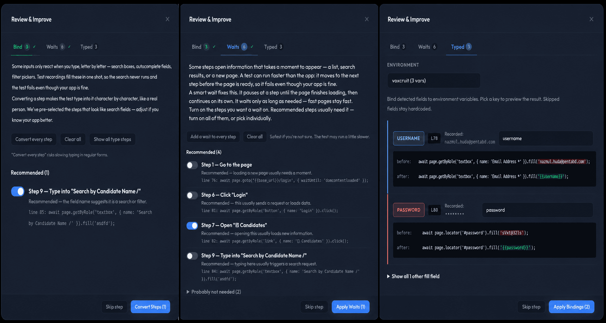606x323 pixels.
Task: Enable wait for Step 9 in the middle panel
Action: [x=192, y=256]
